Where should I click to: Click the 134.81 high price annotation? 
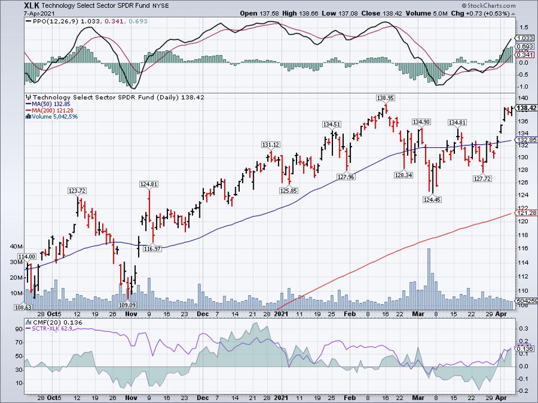pyautogui.click(x=457, y=123)
